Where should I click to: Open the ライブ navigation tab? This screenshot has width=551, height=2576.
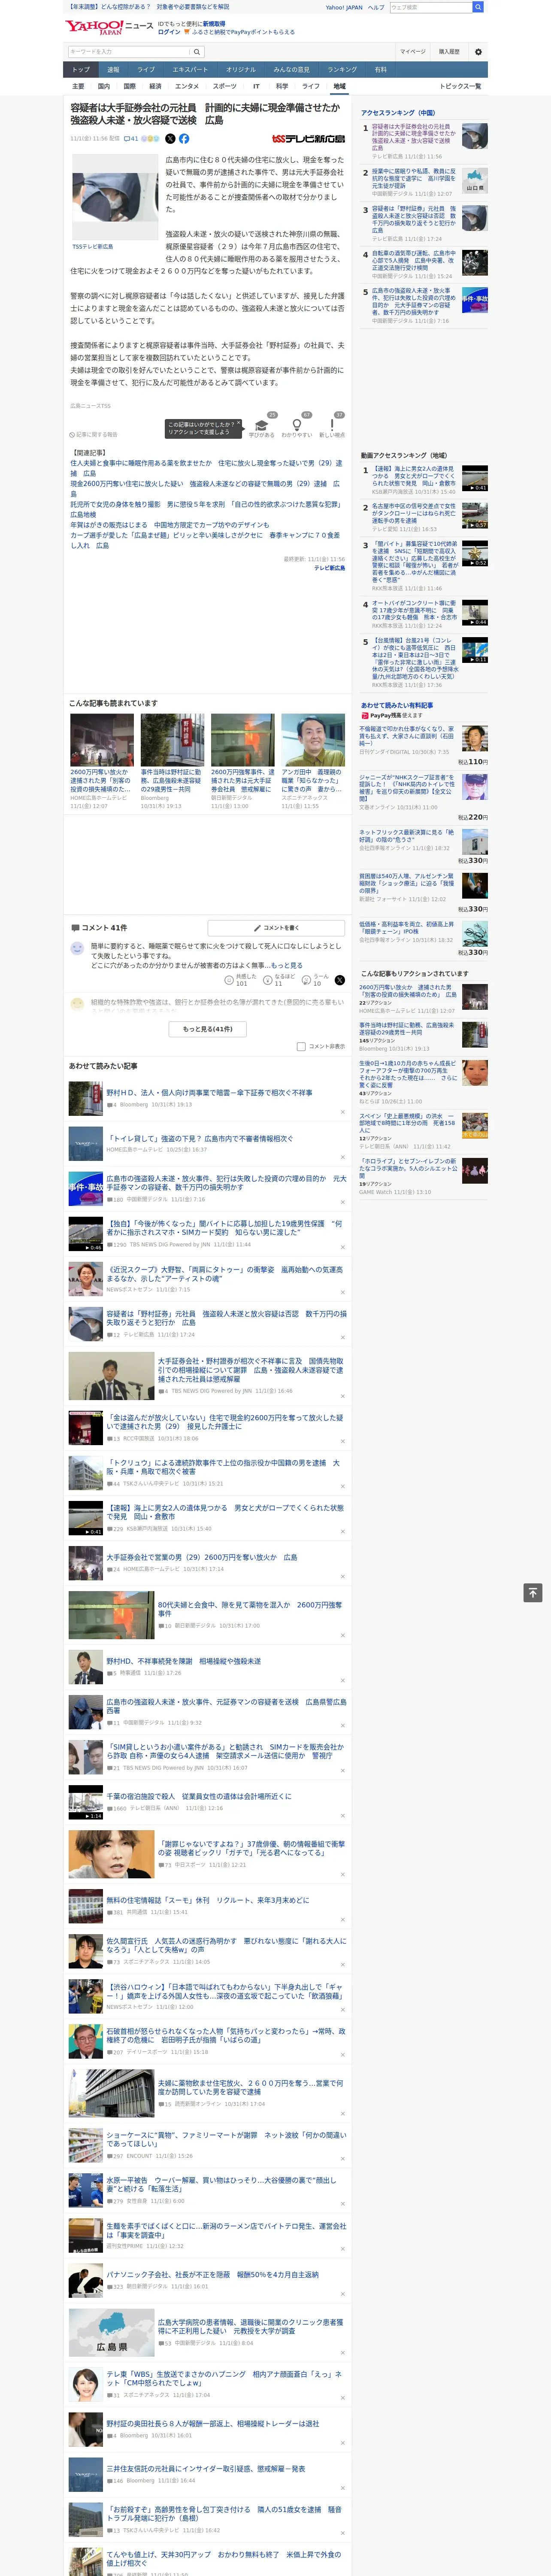click(x=146, y=70)
